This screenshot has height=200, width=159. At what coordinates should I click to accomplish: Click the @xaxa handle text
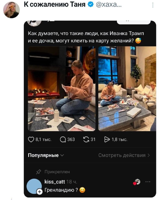pyautogui.click(x=109, y=4)
